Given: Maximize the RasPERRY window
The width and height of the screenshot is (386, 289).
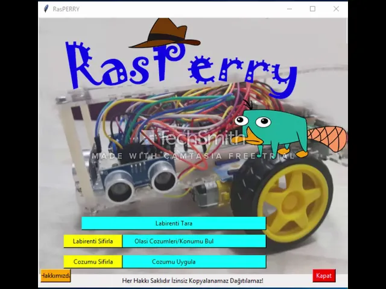Looking at the screenshot, I should tap(312, 9).
